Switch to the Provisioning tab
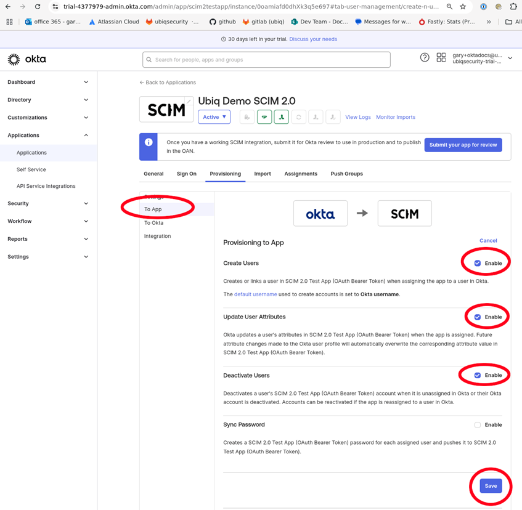 pyautogui.click(x=226, y=174)
